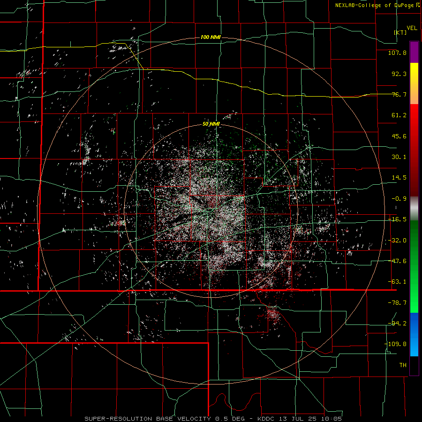
Task: Click the Super-Resolution Base Velocity caption
Action: [x=213, y=419]
